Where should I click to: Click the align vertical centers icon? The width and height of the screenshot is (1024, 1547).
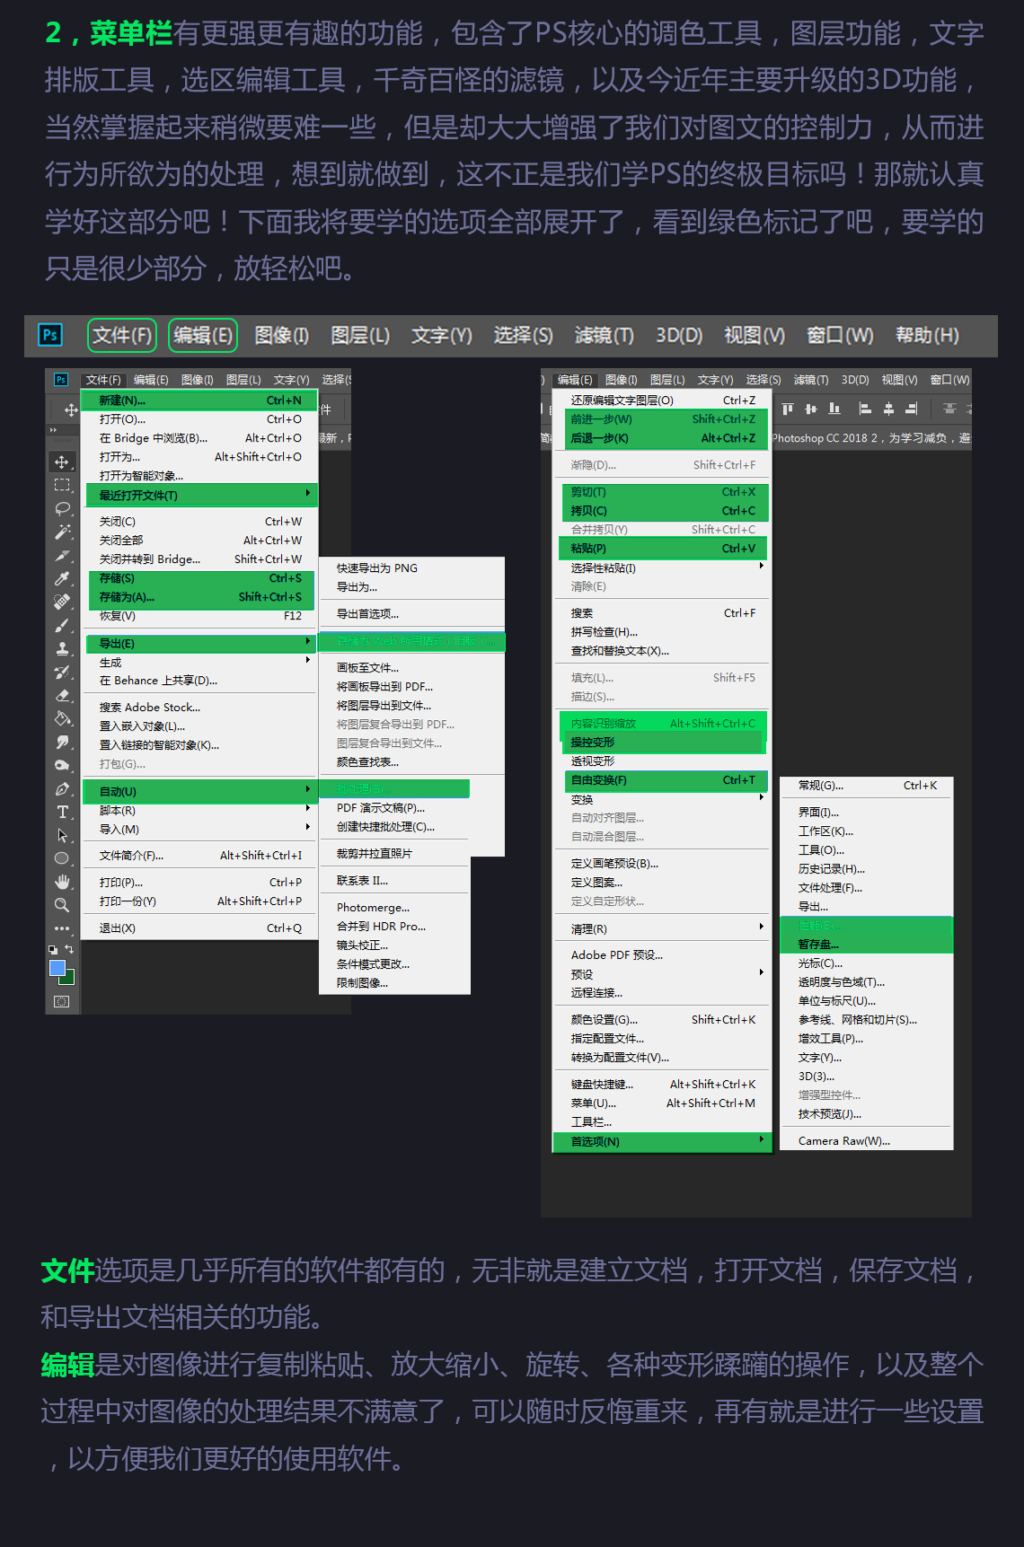811,409
